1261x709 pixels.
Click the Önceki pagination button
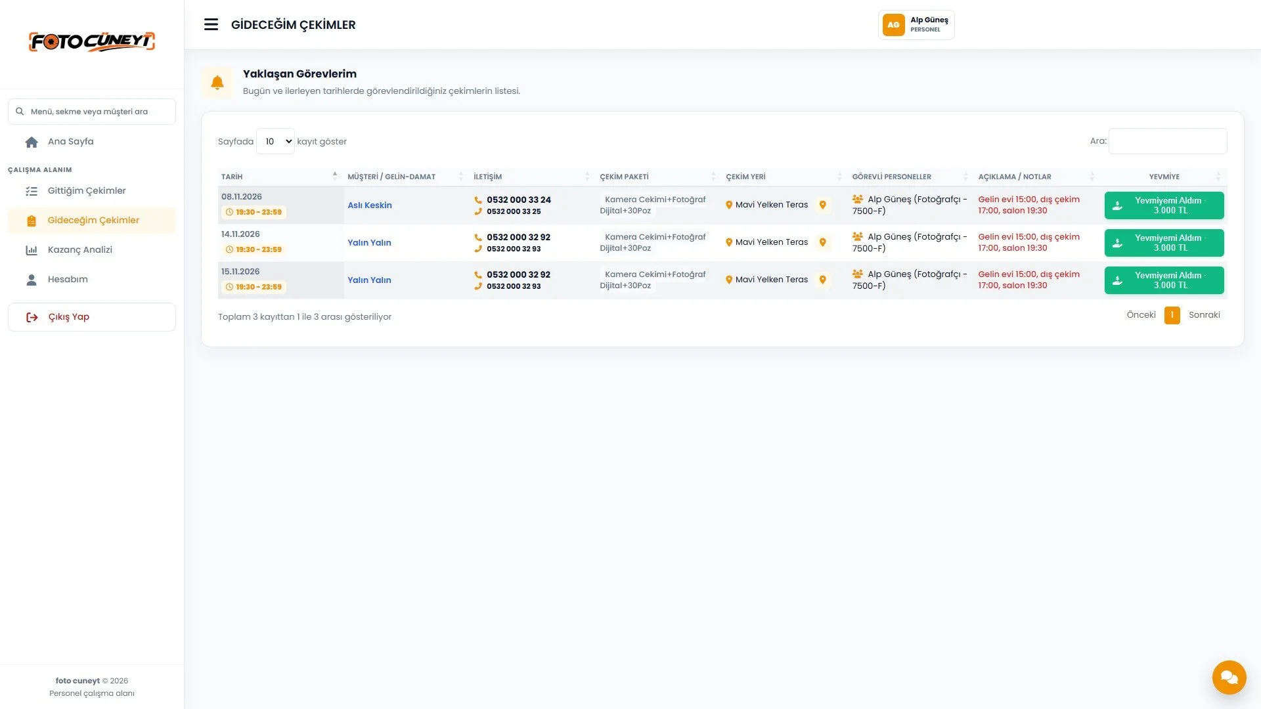[1141, 315]
